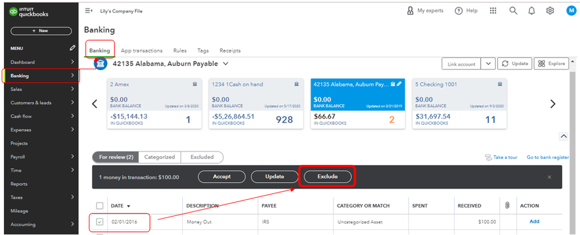
Task: Open the Help menu
Action: (x=466, y=10)
